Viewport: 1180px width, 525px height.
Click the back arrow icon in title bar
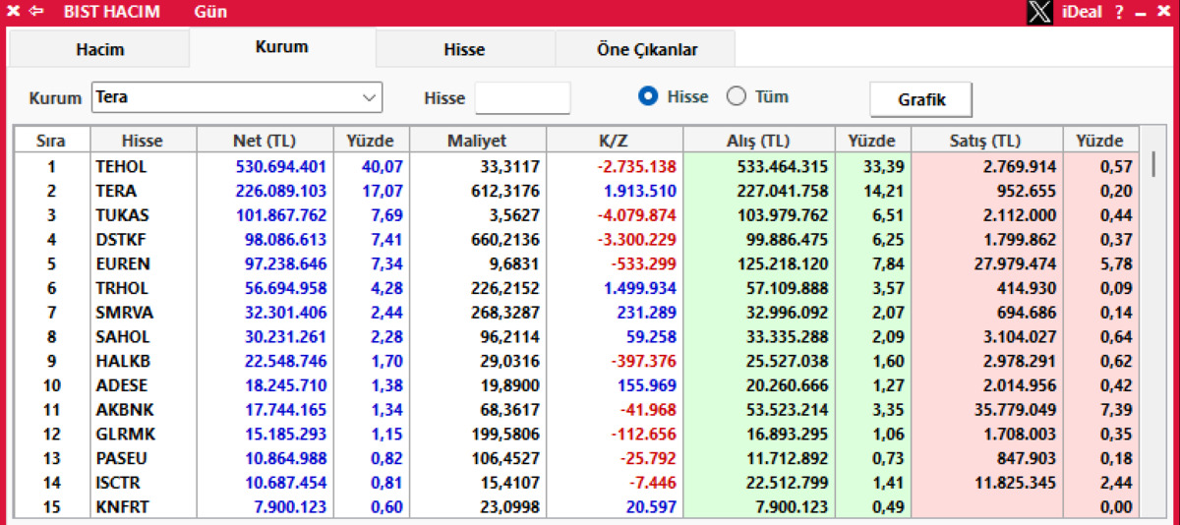click(36, 12)
